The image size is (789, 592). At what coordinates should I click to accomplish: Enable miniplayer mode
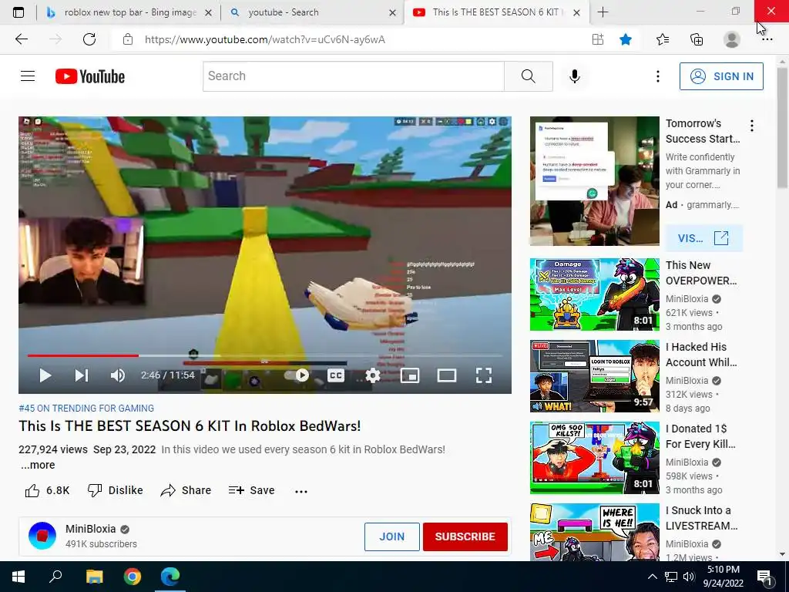[410, 375]
